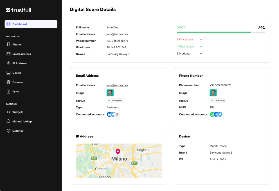Click the Form document icon
The width and height of the screenshot is (279, 191).
click(x=8, y=92)
